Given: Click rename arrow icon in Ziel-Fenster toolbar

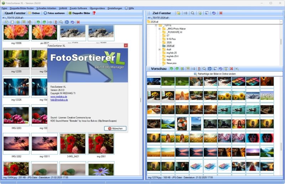Looking at the screenshot, I should 185,13.
